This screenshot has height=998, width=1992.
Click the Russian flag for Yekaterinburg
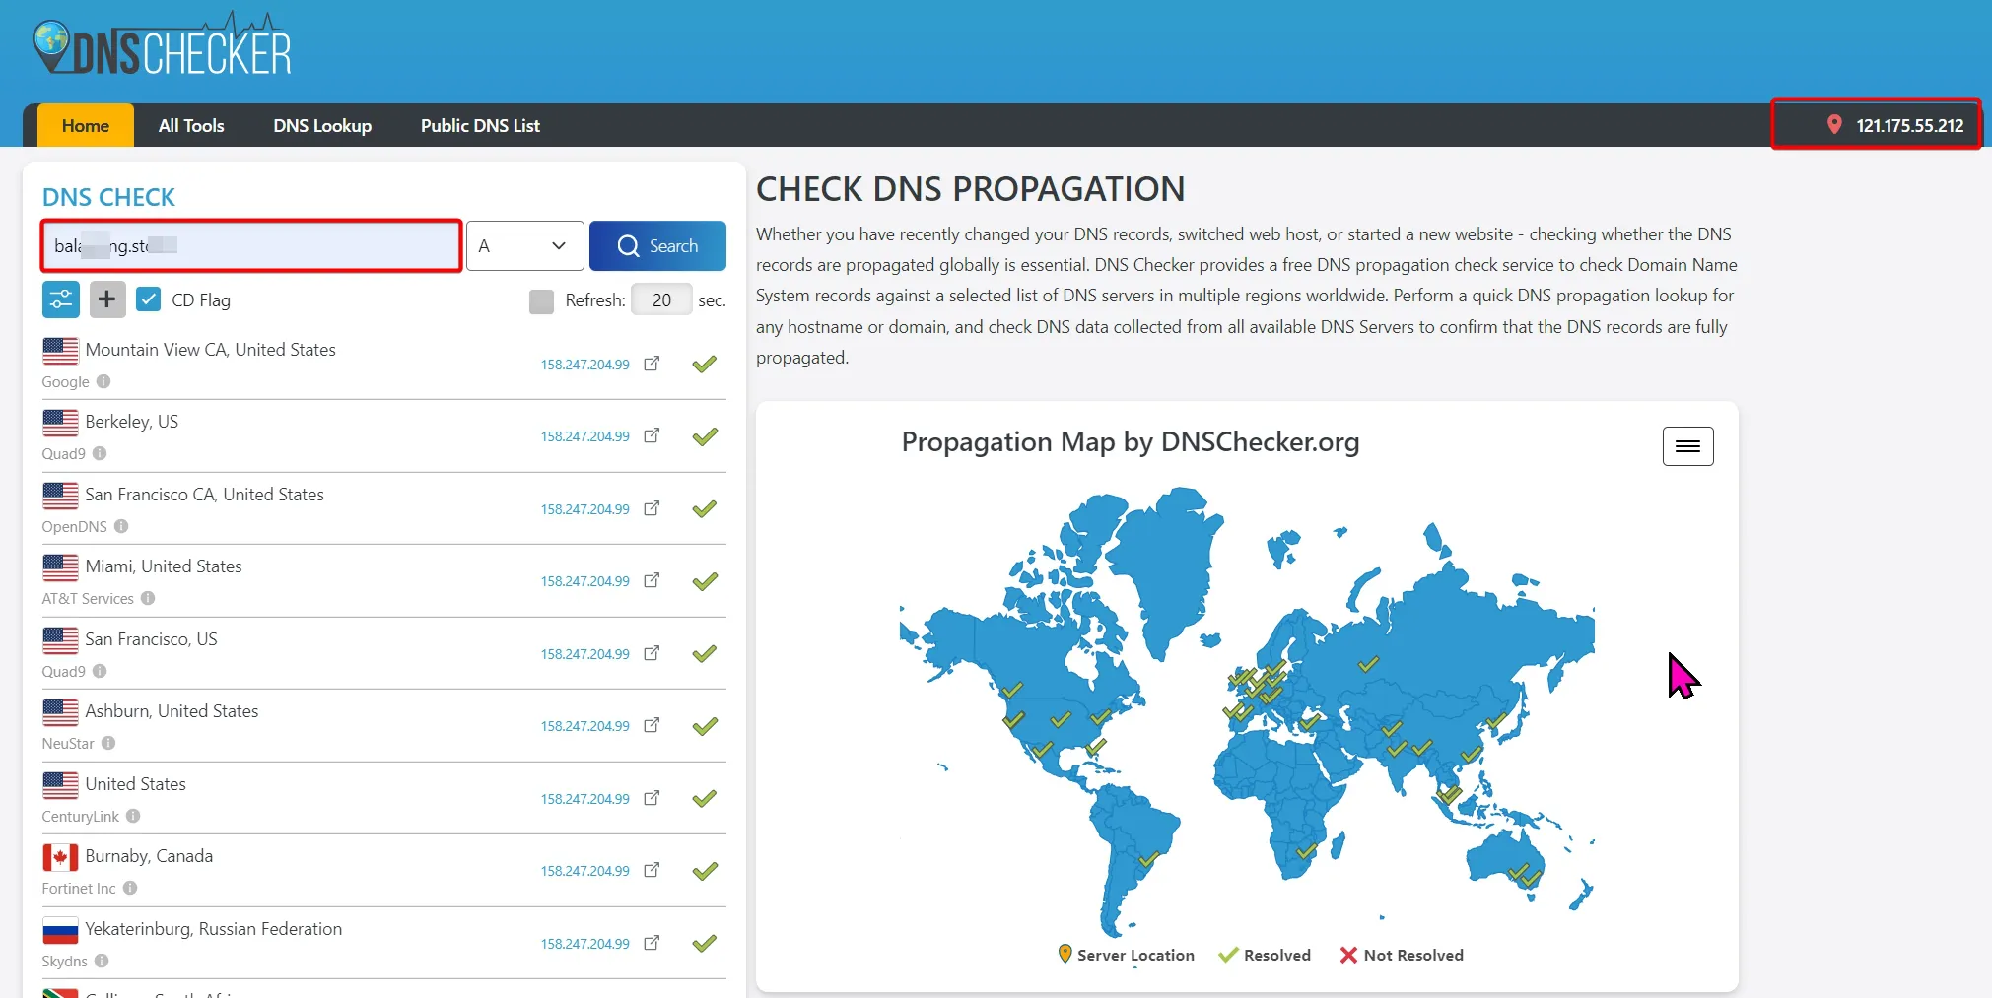60,930
